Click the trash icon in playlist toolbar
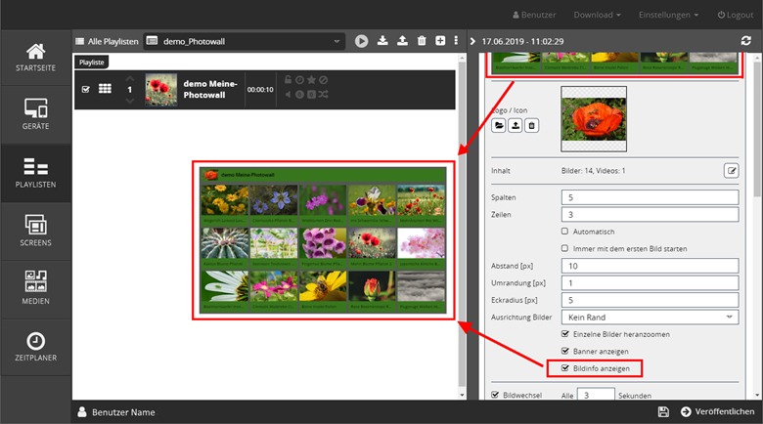Image resolution: width=763 pixels, height=424 pixels. tap(422, 41)
